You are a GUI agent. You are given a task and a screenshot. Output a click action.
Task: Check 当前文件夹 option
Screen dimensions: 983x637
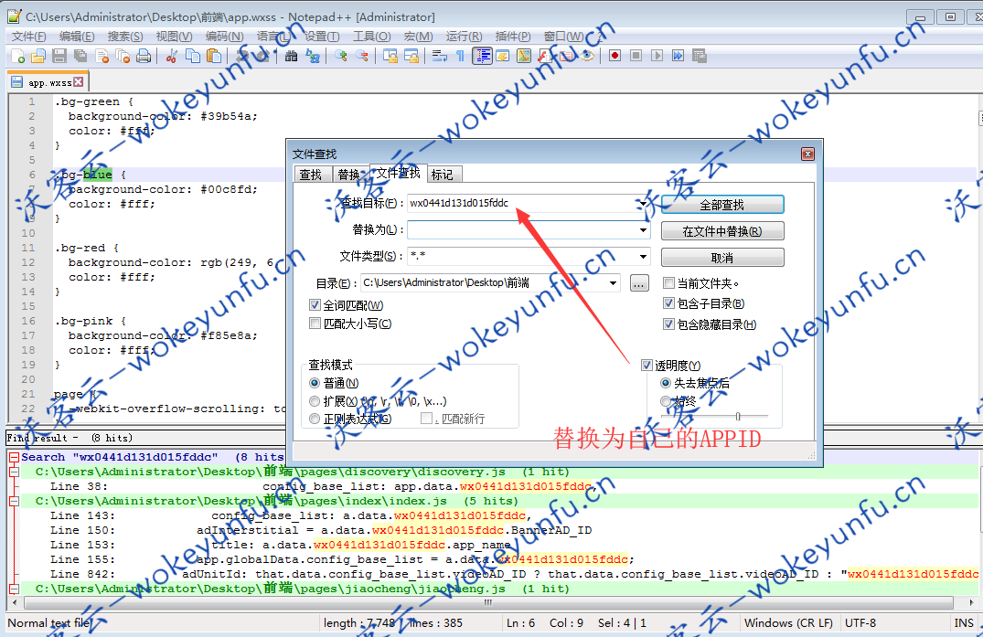tap(669, 283)
